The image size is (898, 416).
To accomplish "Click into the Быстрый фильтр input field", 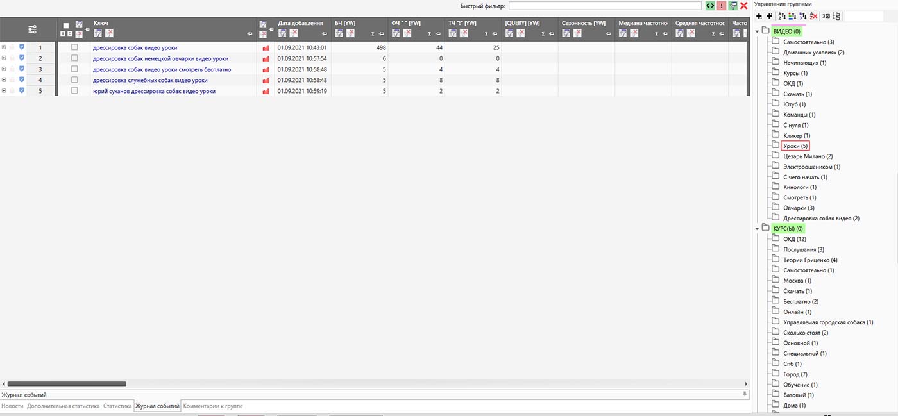I will 605,6.
